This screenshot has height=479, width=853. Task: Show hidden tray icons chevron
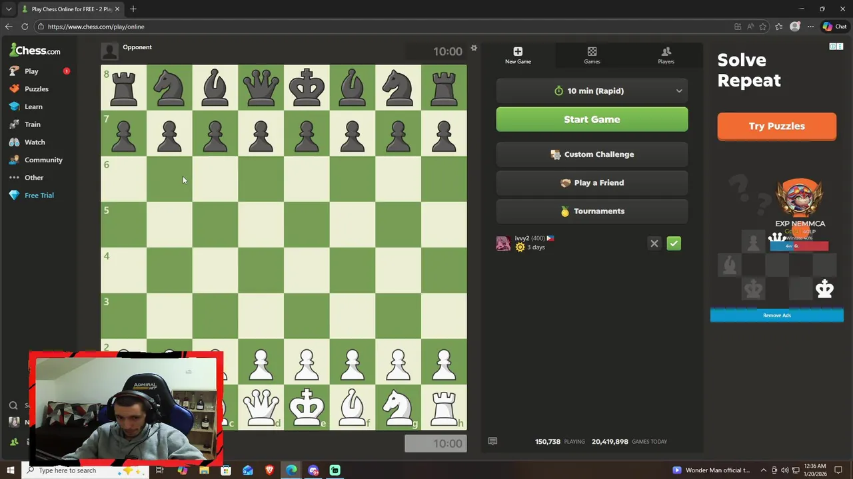(x=764, y=470)
